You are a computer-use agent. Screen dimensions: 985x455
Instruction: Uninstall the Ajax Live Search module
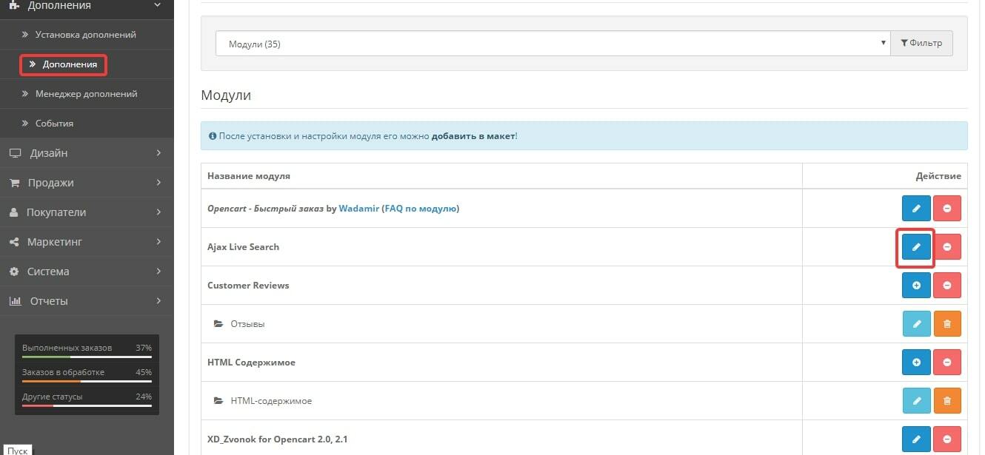click(x=946, y=247)
